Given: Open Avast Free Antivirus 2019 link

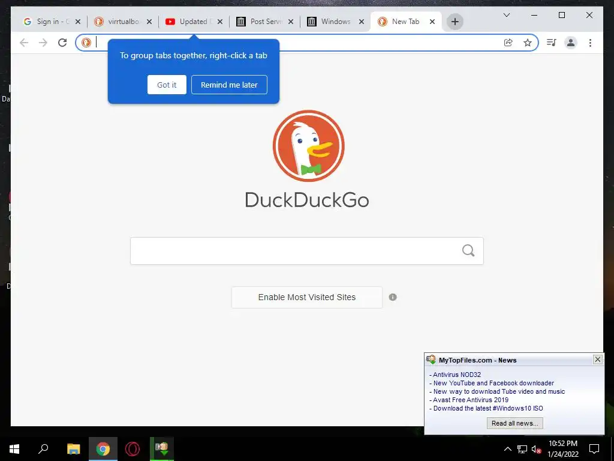Looking at the screenshot, I should [471, 400].
